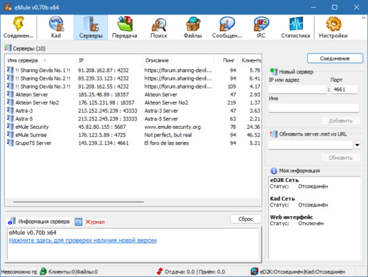
Task: Select the Akteon Server row
Action: coord(133,94)
